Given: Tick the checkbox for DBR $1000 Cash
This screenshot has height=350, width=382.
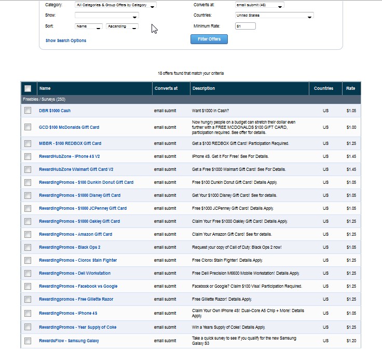Looking at the screenshot, I should click(x=28, y=111).
